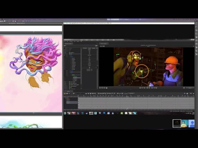Switch to the Procedural presets tab

tap(85, 48)
